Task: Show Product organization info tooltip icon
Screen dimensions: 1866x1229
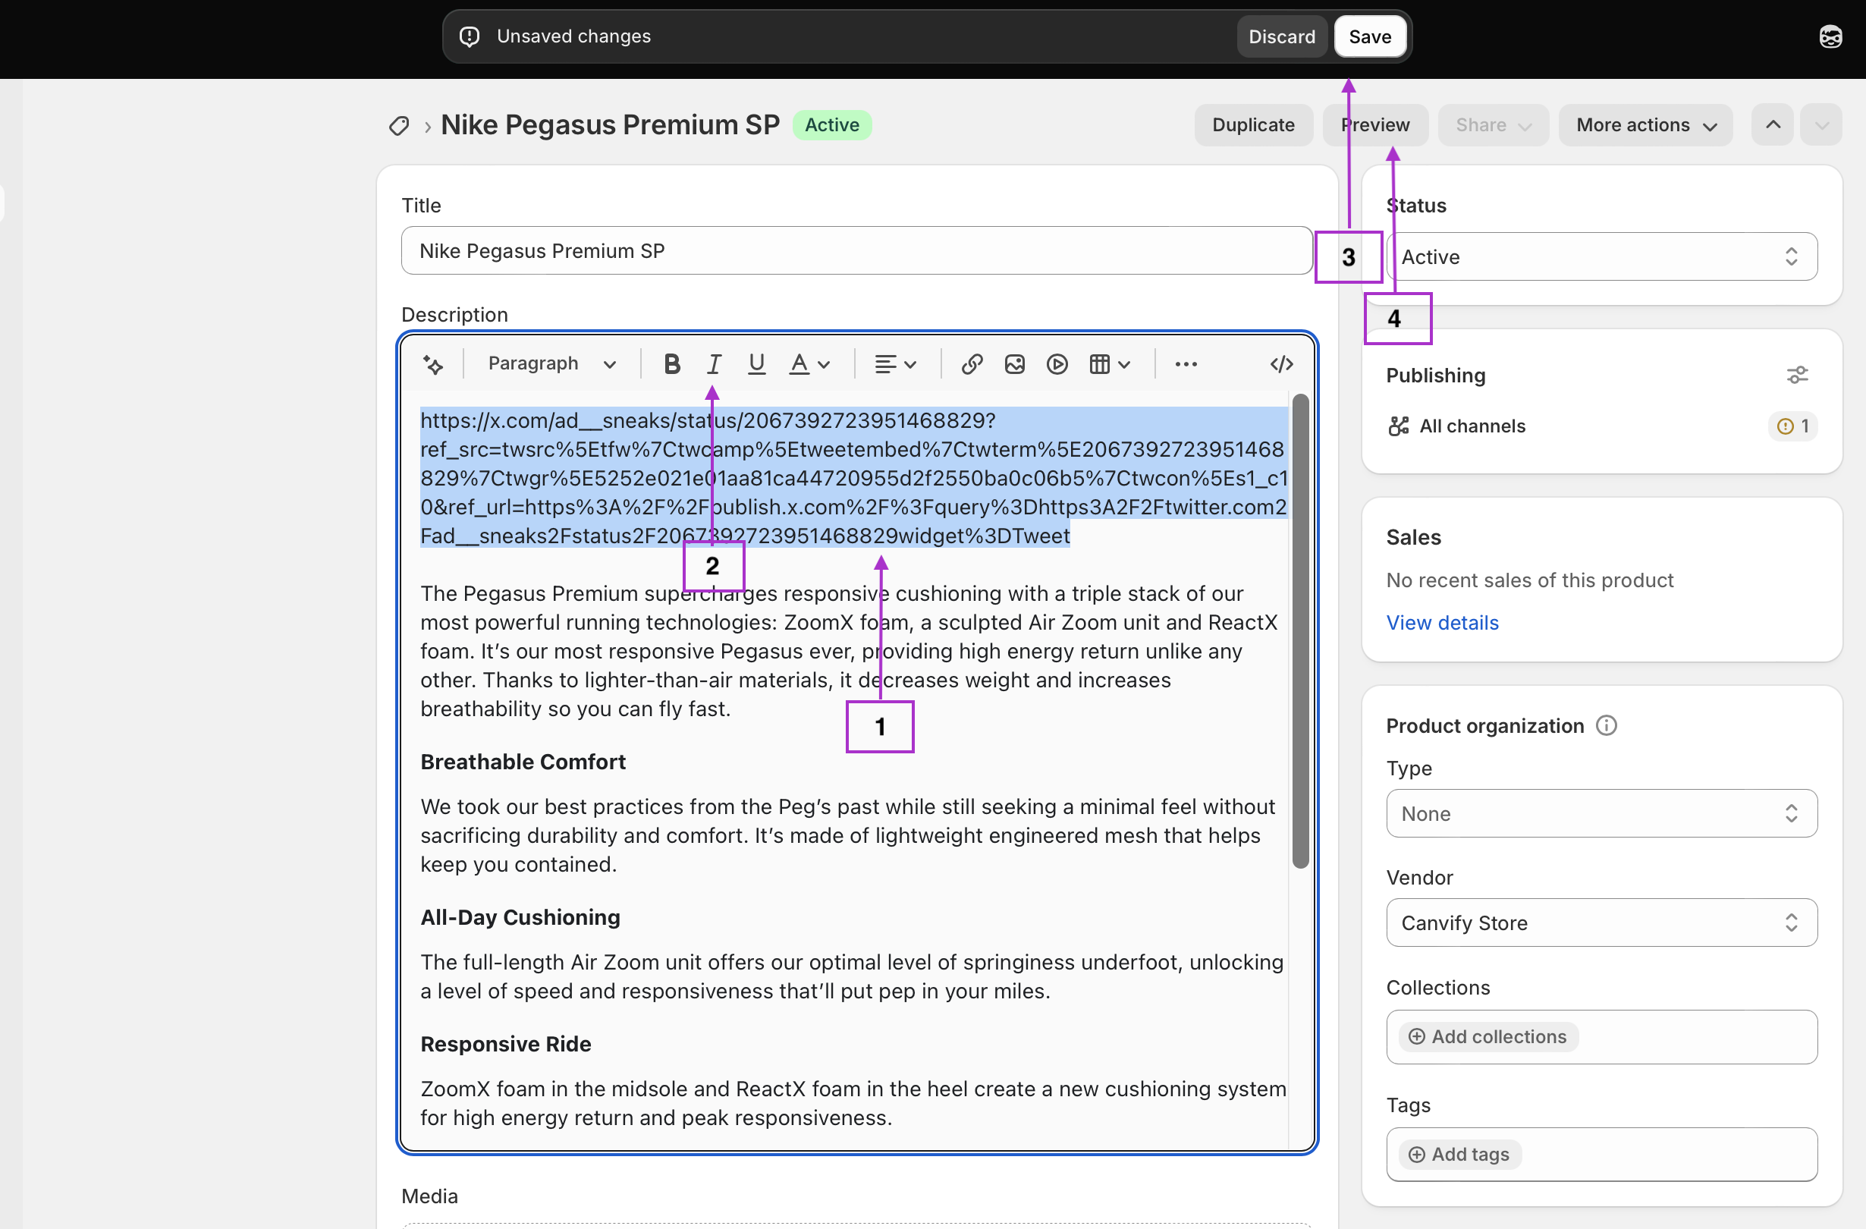Action: tap(1607, 725)
